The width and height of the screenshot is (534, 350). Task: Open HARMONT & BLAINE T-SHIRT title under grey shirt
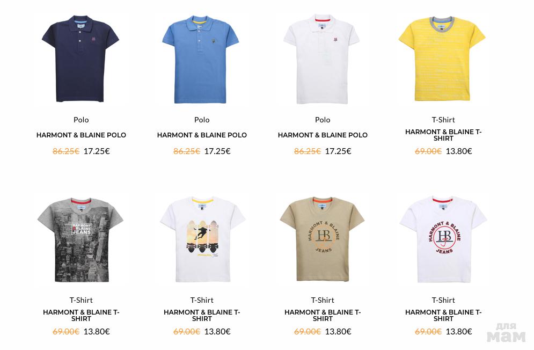click(81, 315)
